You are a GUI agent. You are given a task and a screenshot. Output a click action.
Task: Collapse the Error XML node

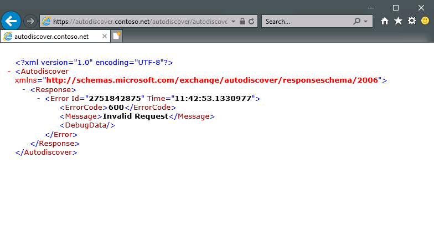tap(39, 99)
